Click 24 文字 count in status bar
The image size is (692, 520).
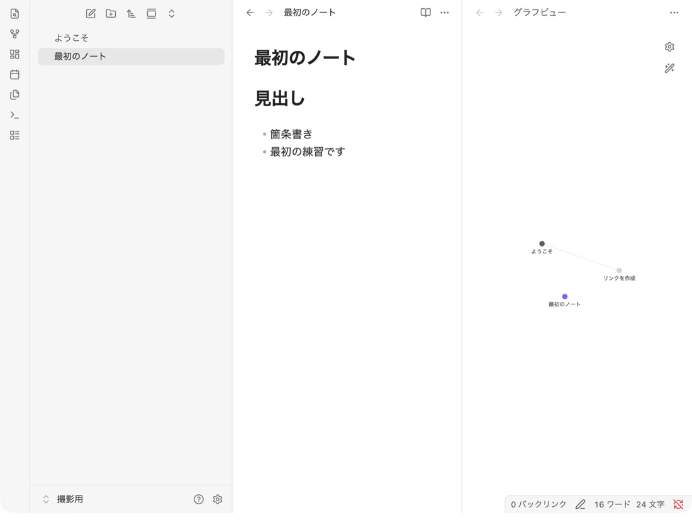click(x=650, y=504)
